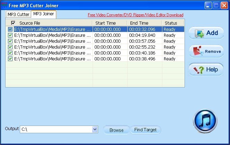Expand the Output folder dropdown arrow

95,129
